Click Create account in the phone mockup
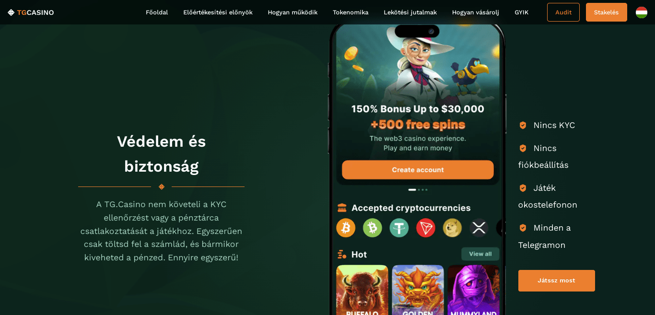Screen dimensions: 655x315 tap(418, 170)
